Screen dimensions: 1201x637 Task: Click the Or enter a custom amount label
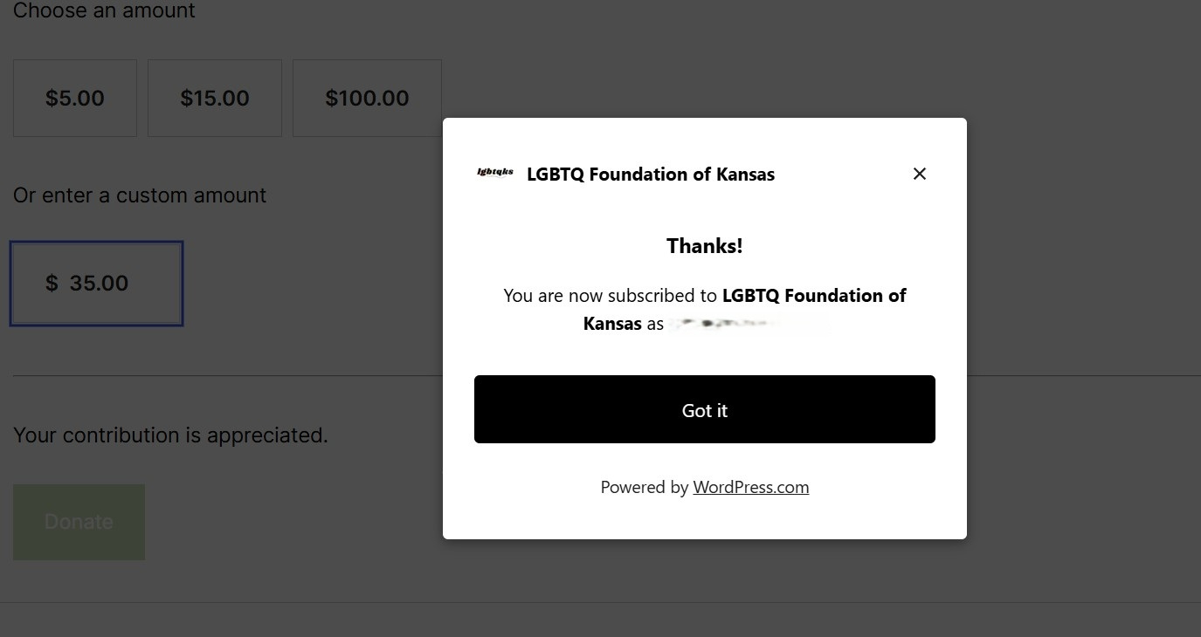coord(140,195)
